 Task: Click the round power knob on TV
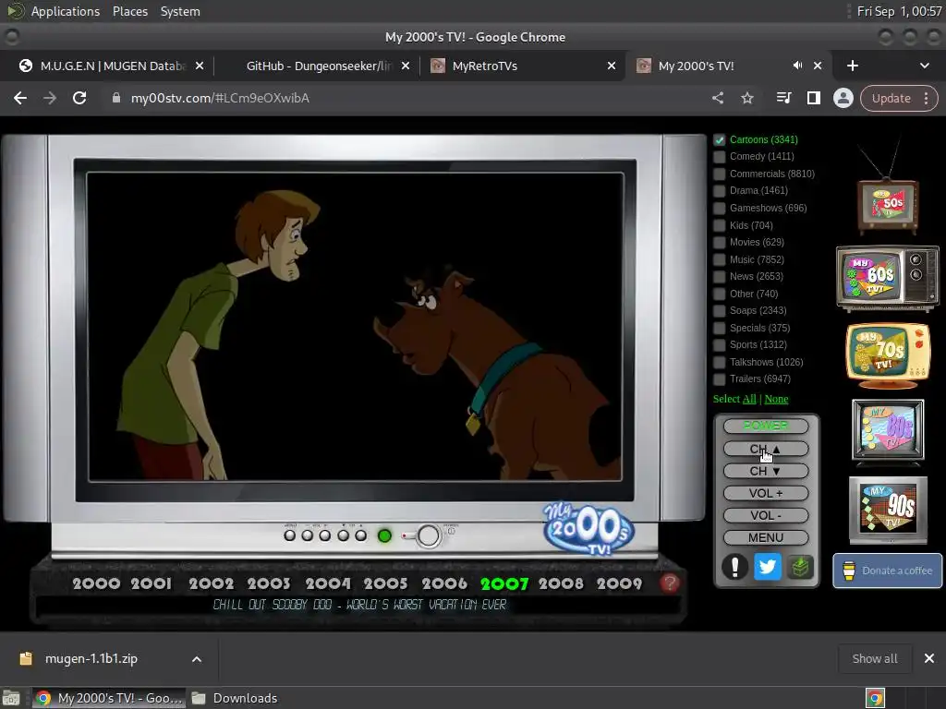point(429,535)
